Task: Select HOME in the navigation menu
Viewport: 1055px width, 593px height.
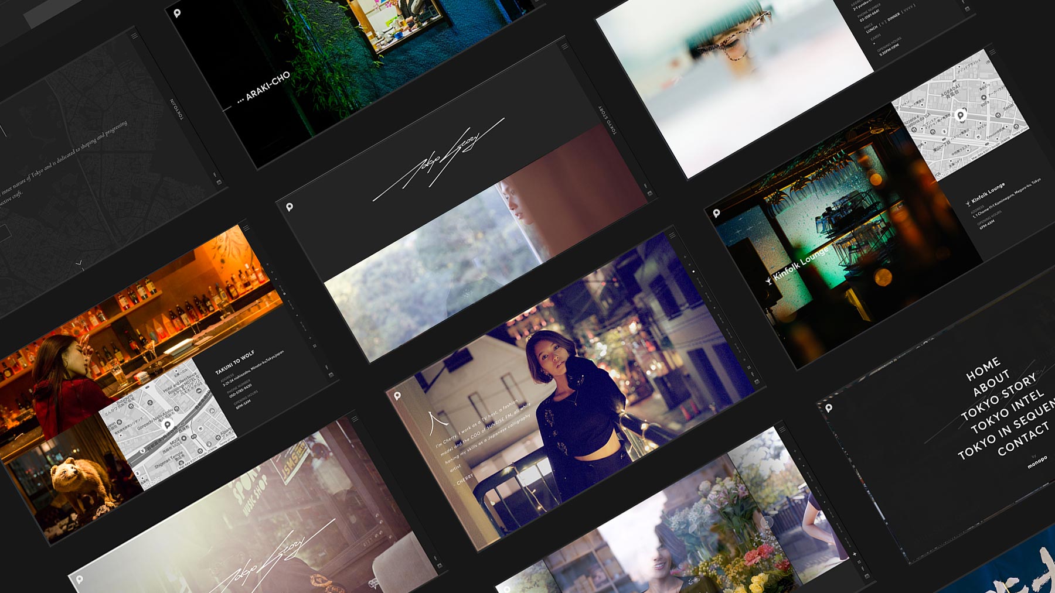Action: [x=983, y=369]
